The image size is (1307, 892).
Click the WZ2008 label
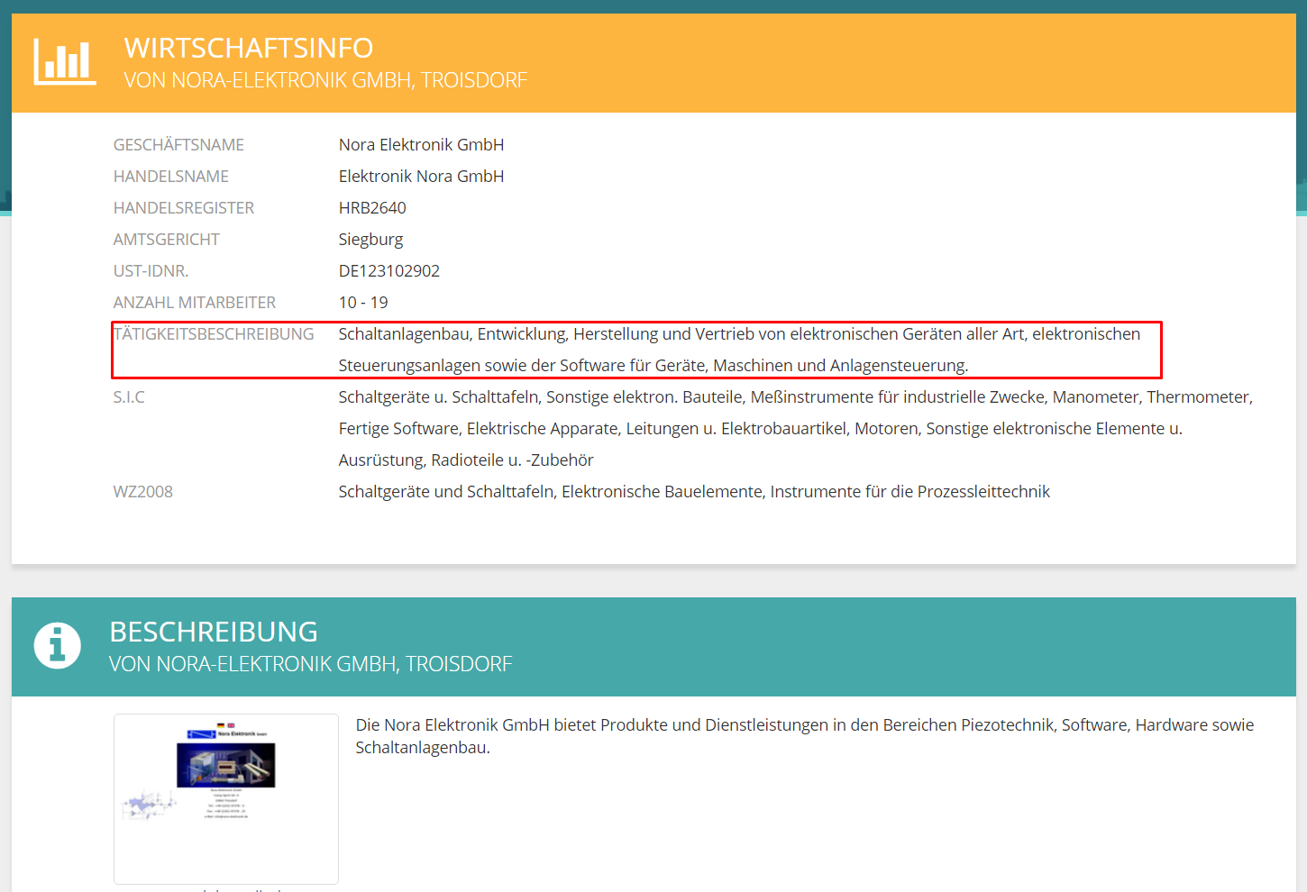(143, 492)
